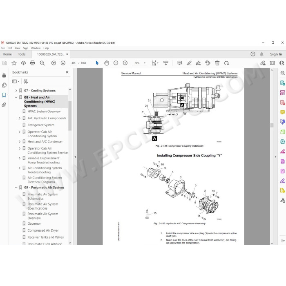This screenshot has height=286, width=286.
Task: Open Refrigerant System bookmark
Action: pos(41,125)
